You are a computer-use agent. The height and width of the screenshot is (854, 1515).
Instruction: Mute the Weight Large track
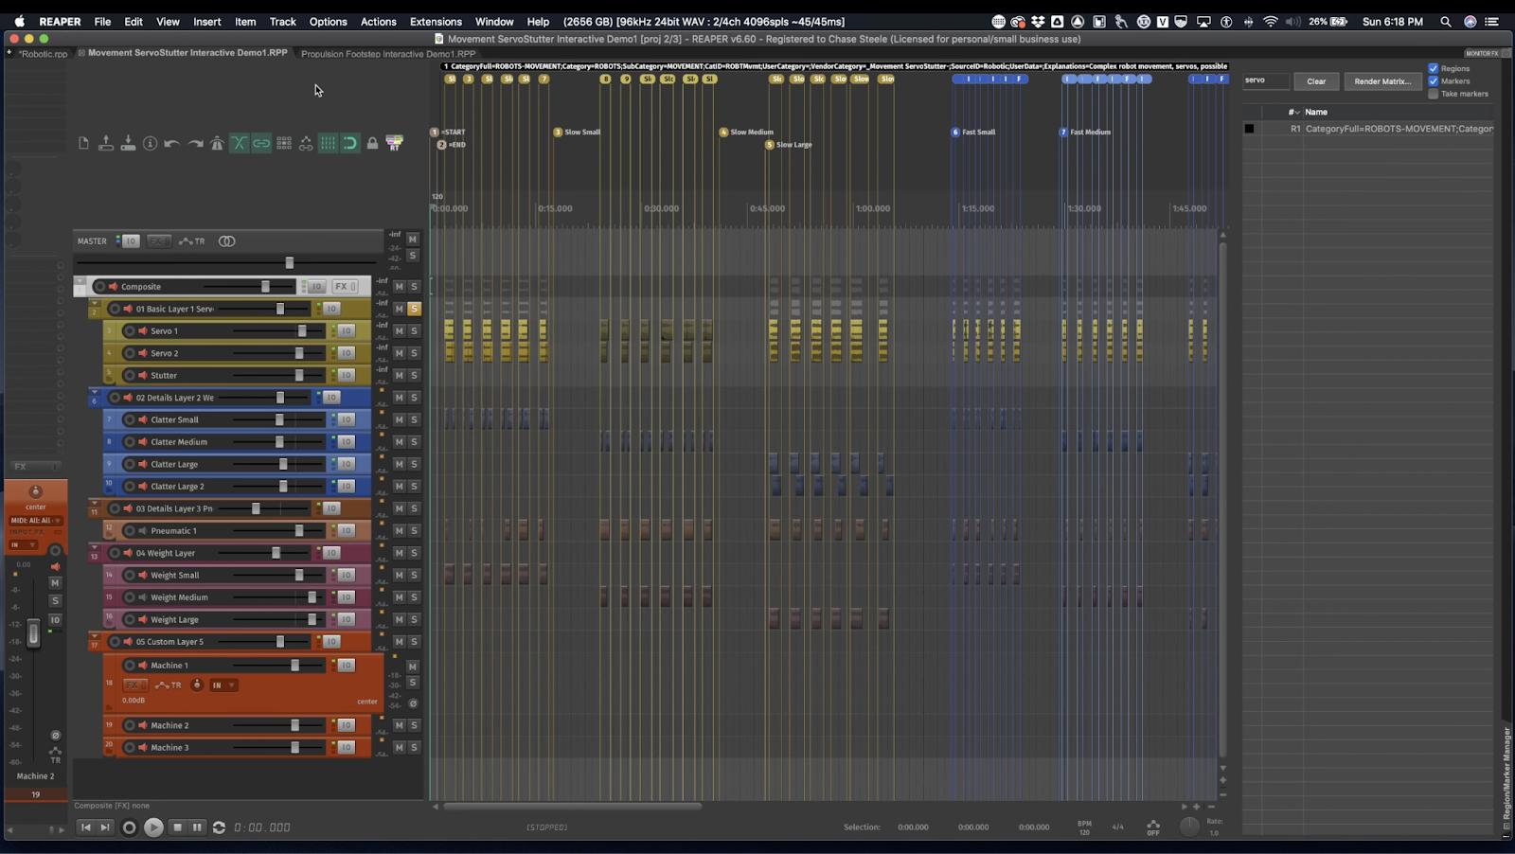tap(400, 619)
